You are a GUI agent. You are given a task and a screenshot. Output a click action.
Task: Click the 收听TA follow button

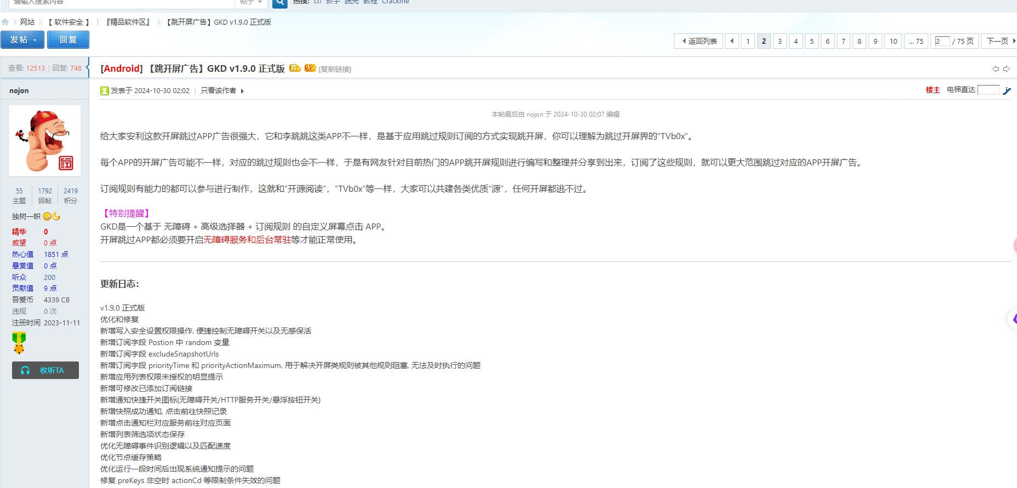(45, 370)
